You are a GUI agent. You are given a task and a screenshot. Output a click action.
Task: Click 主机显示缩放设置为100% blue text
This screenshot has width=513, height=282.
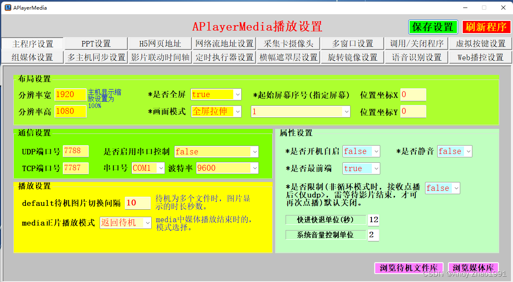105,99
